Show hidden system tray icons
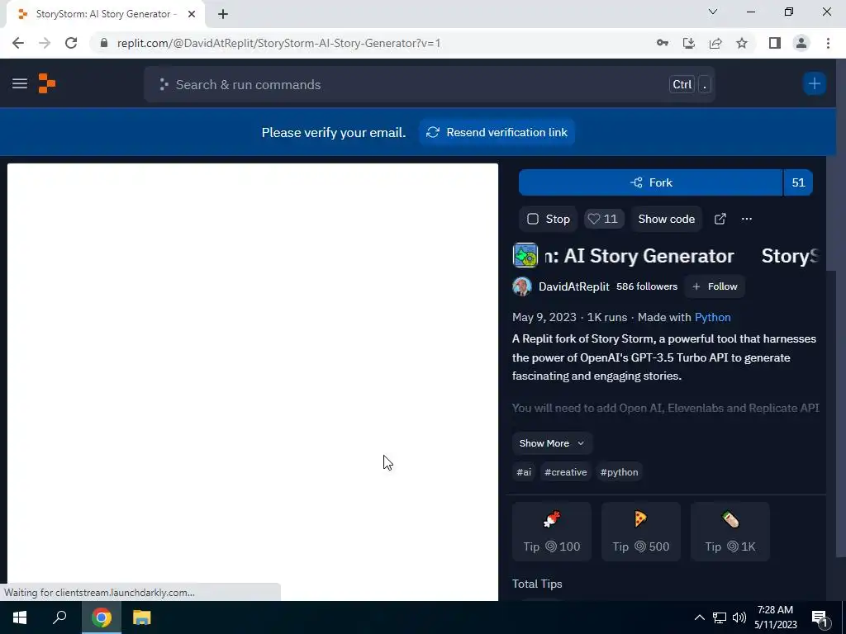This screenshot has height=634, width=846. pos(699,617)
